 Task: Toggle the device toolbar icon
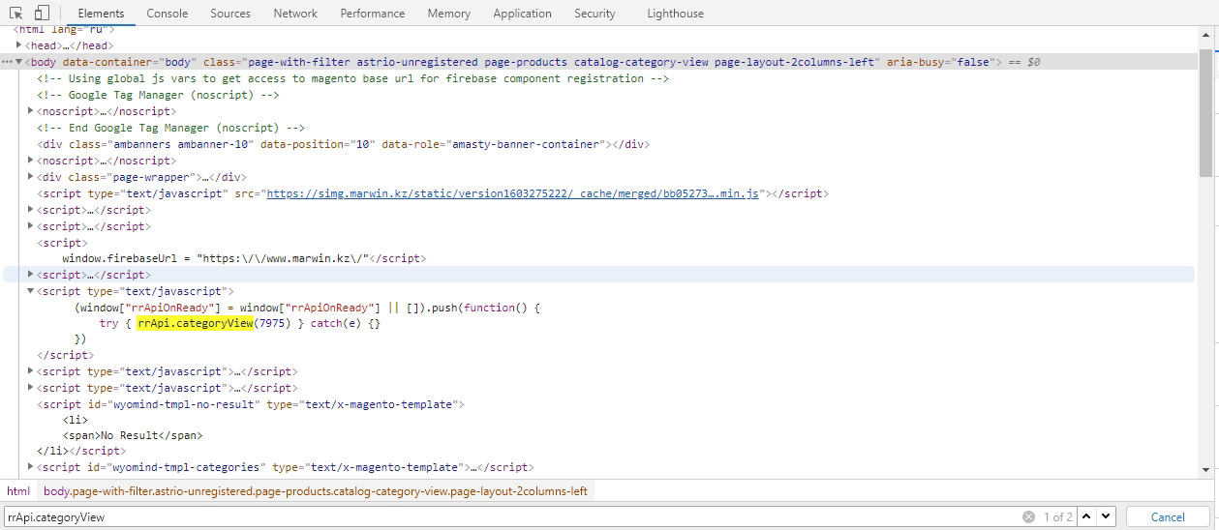pyautogui.click(x=42, y=14)
